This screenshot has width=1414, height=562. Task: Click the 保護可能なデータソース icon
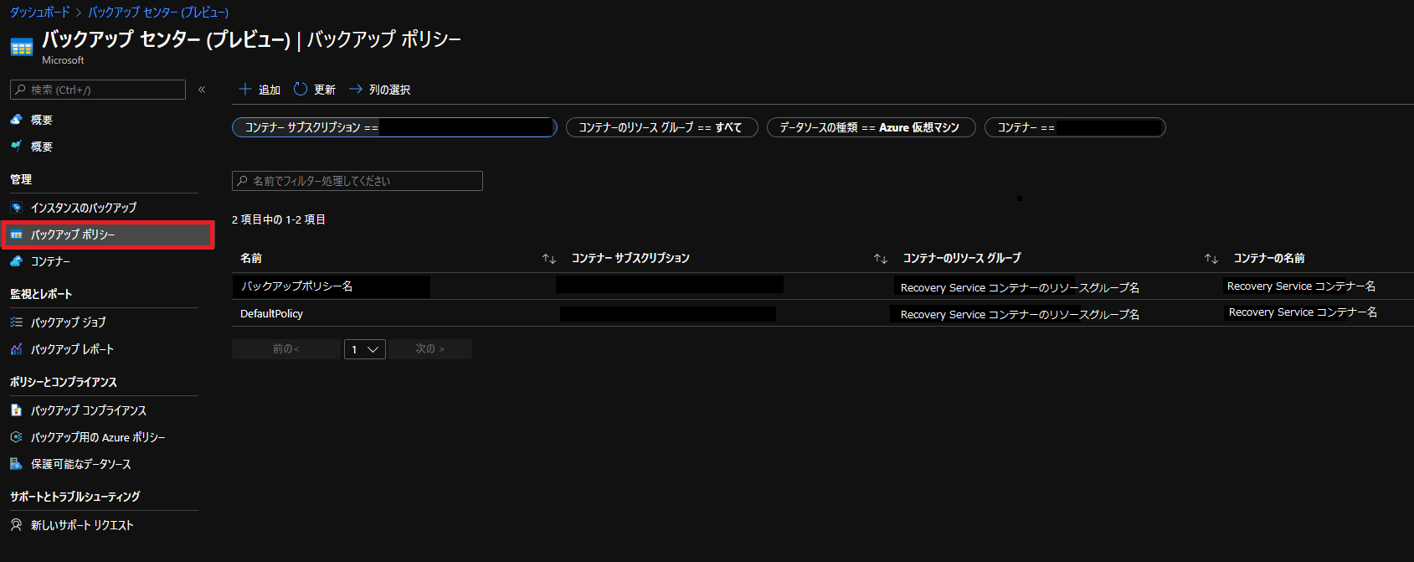(x=16, y=464)
